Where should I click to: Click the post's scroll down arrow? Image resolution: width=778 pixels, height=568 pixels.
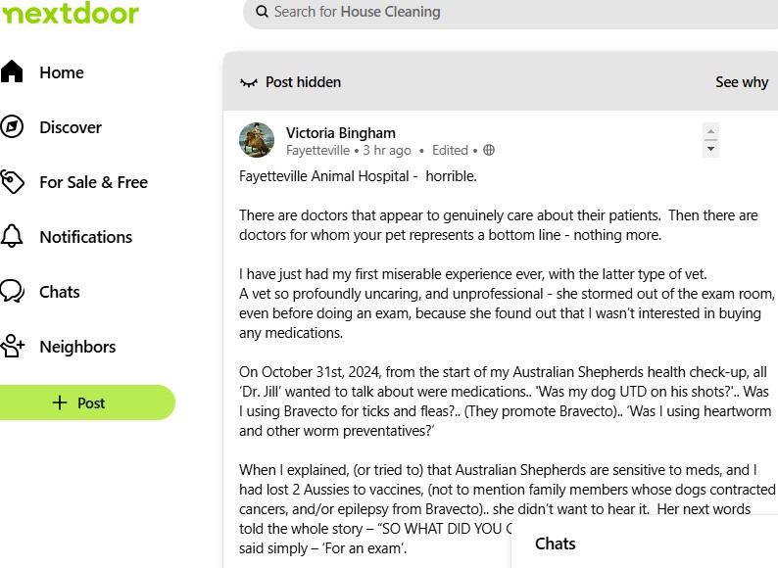point(711,149)
